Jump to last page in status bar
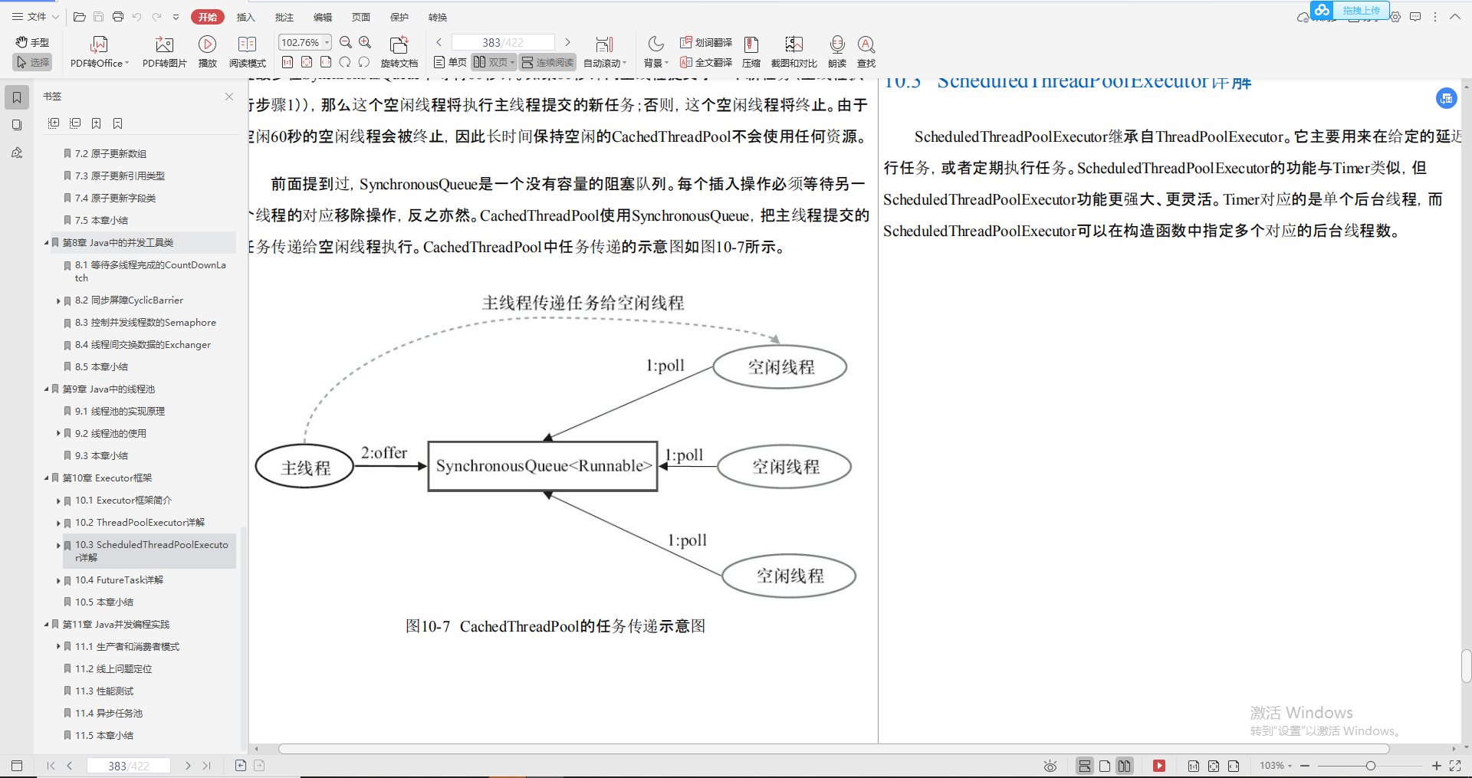The image size is (1472, 778). 206,766
